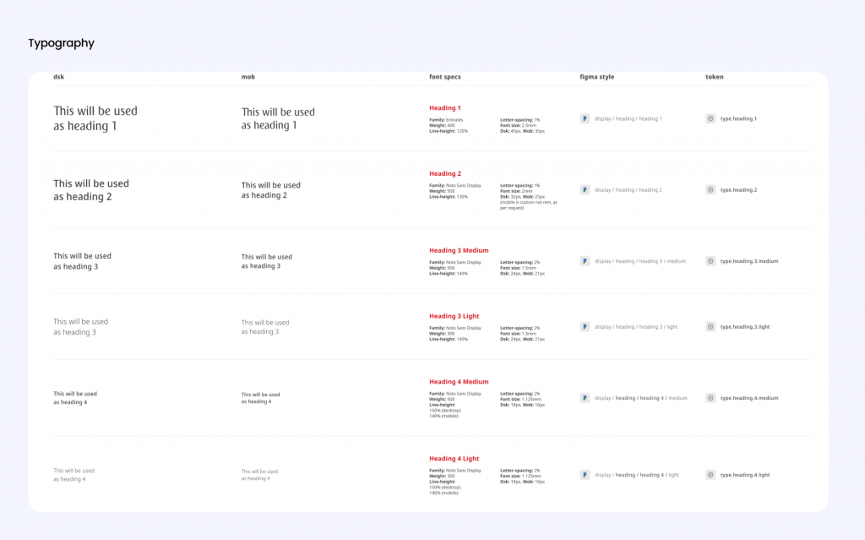
Task: Click the 'display / heading / heading 1' style path
Action: tap(628, 119)
